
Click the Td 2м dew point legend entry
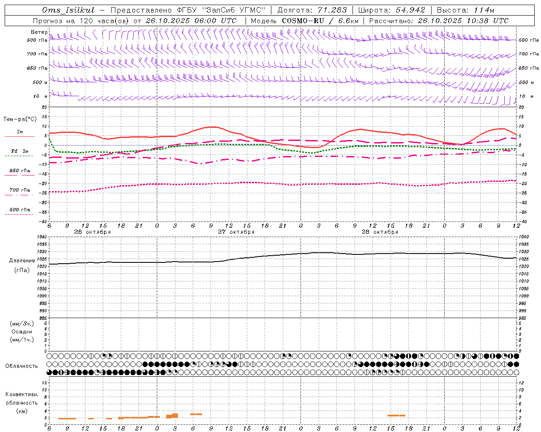[20, 151]
